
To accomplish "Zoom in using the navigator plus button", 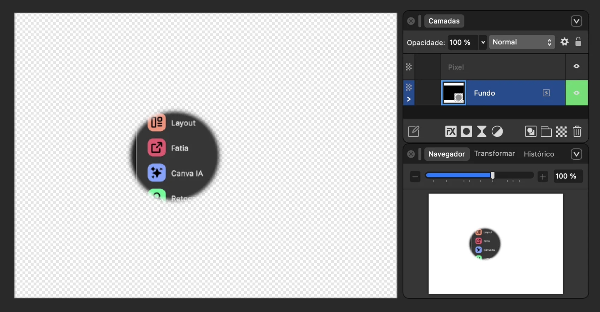I will (543, 177).
